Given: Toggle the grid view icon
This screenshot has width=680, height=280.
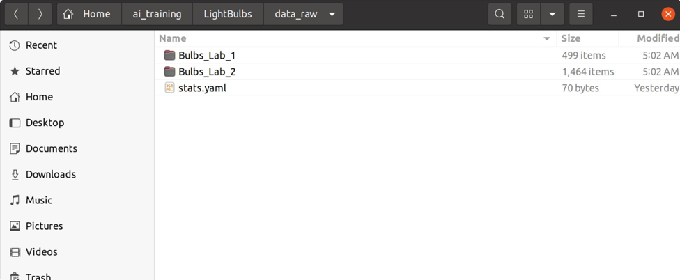Looking at the screenshot, I should click(529, 14).
